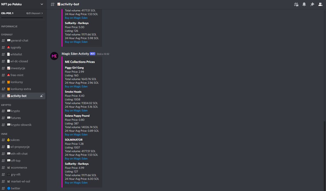Click Listing: 1008 text
This screenshot has width=326, height=191.
pyautogui.click(x=72, y=100)
